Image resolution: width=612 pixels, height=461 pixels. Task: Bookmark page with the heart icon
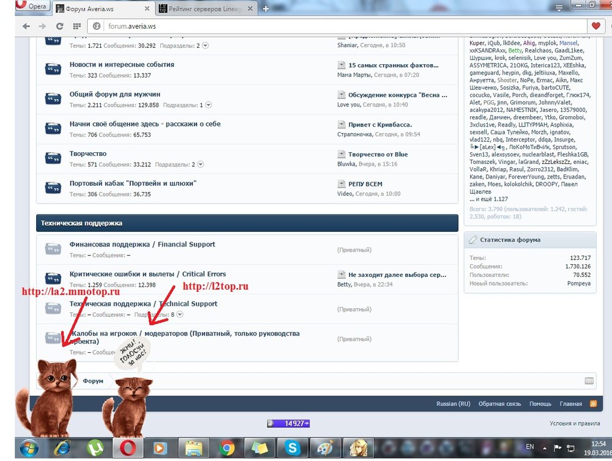595,26
